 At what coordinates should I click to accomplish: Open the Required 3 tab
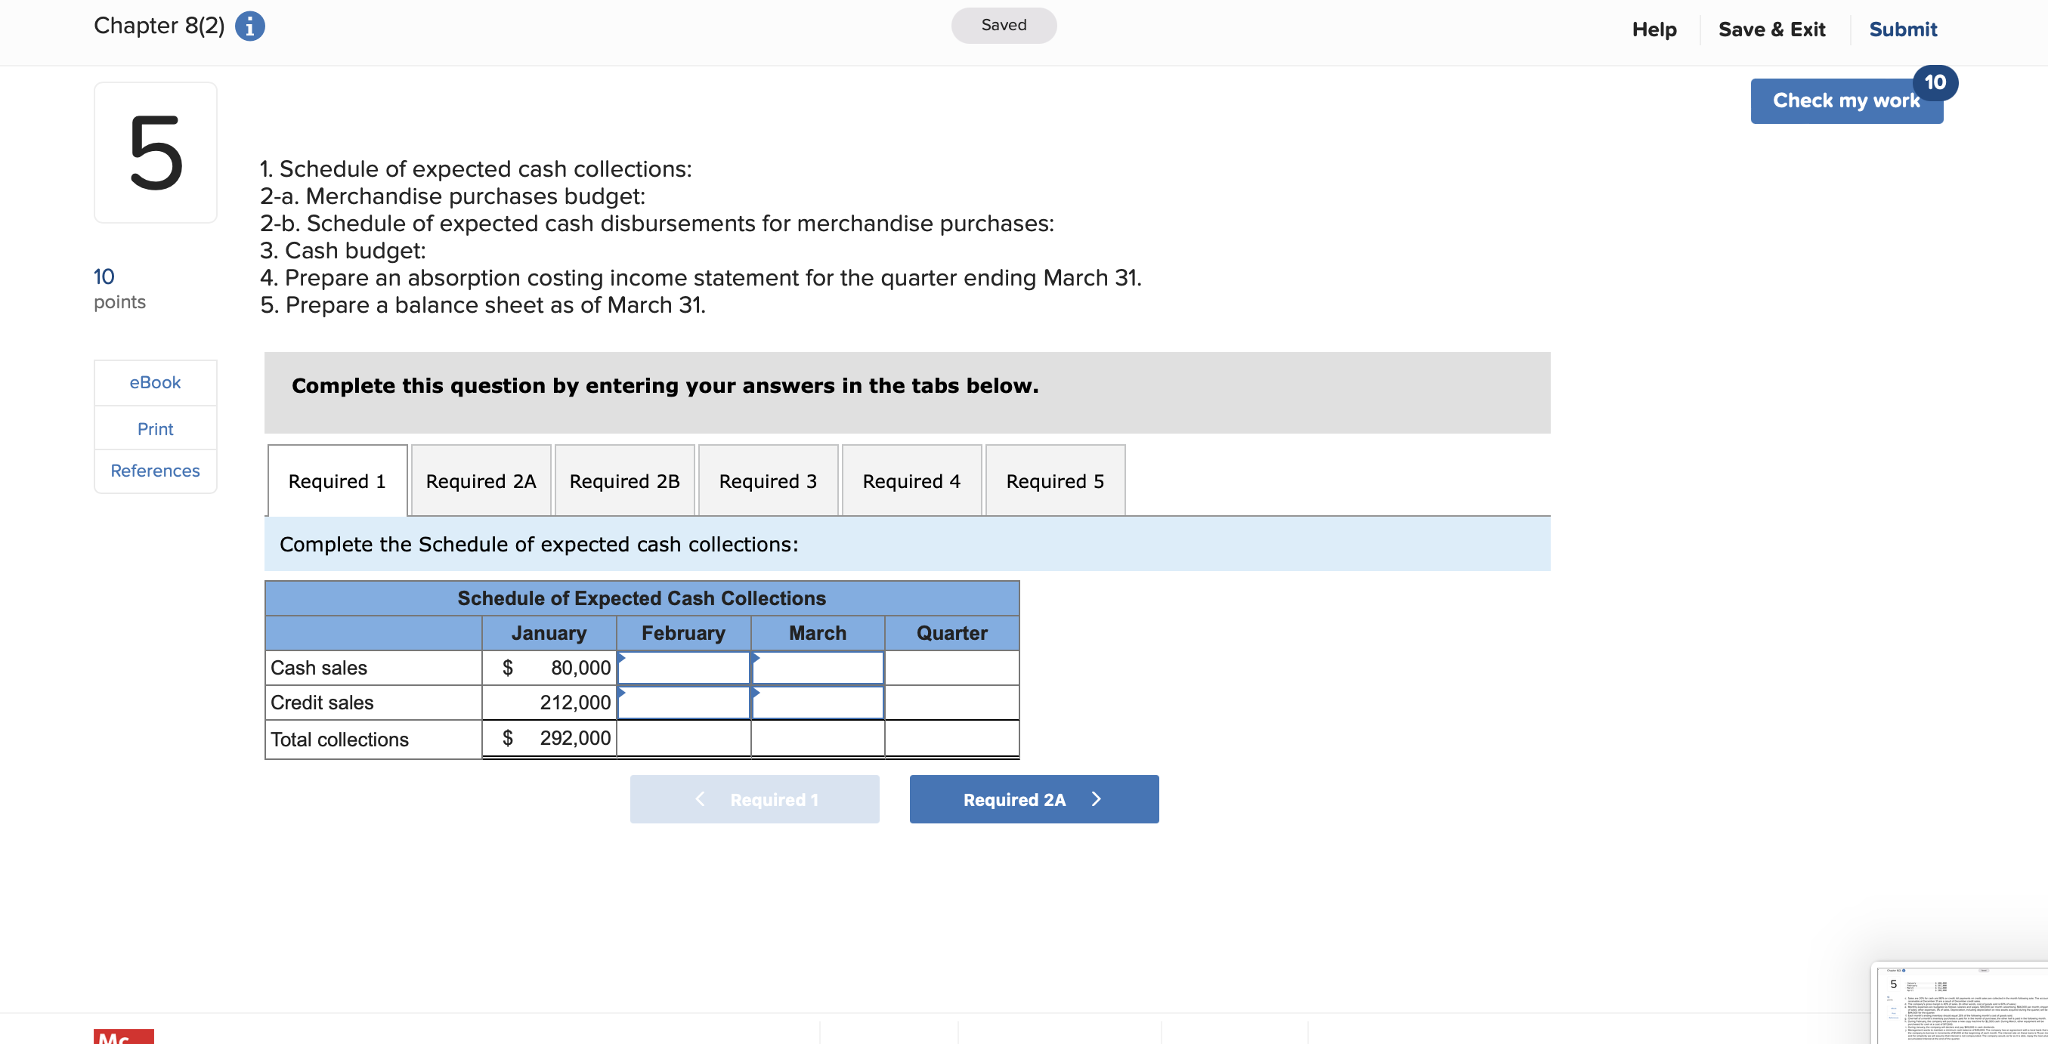pyautogui.click(x=767, y=480)
